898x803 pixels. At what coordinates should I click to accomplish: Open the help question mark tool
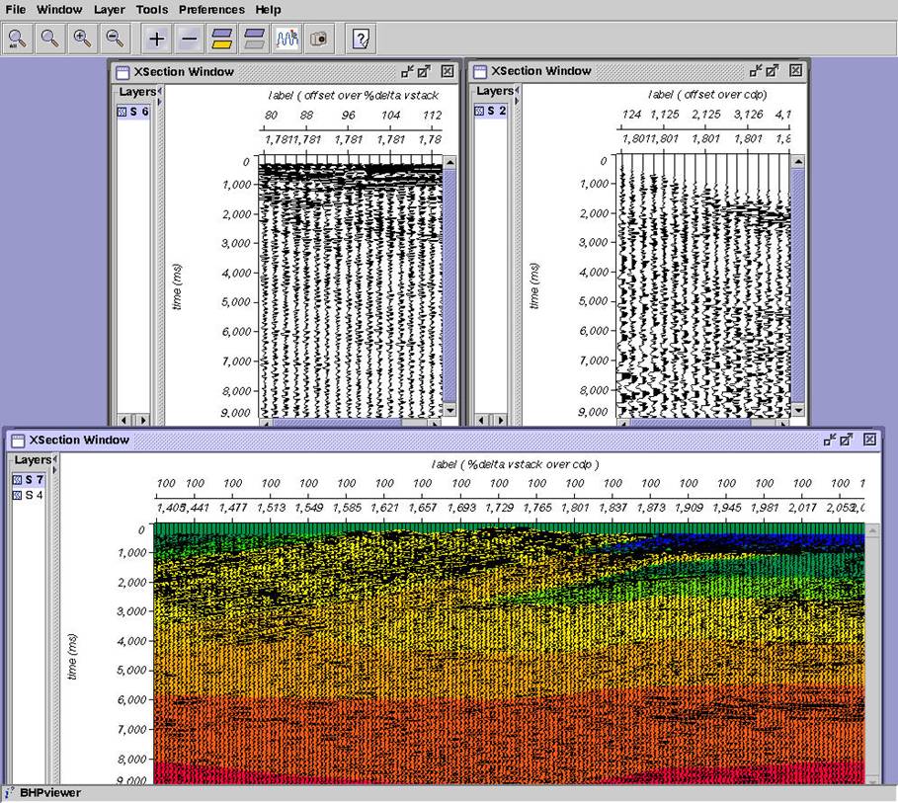coord(361,39)
